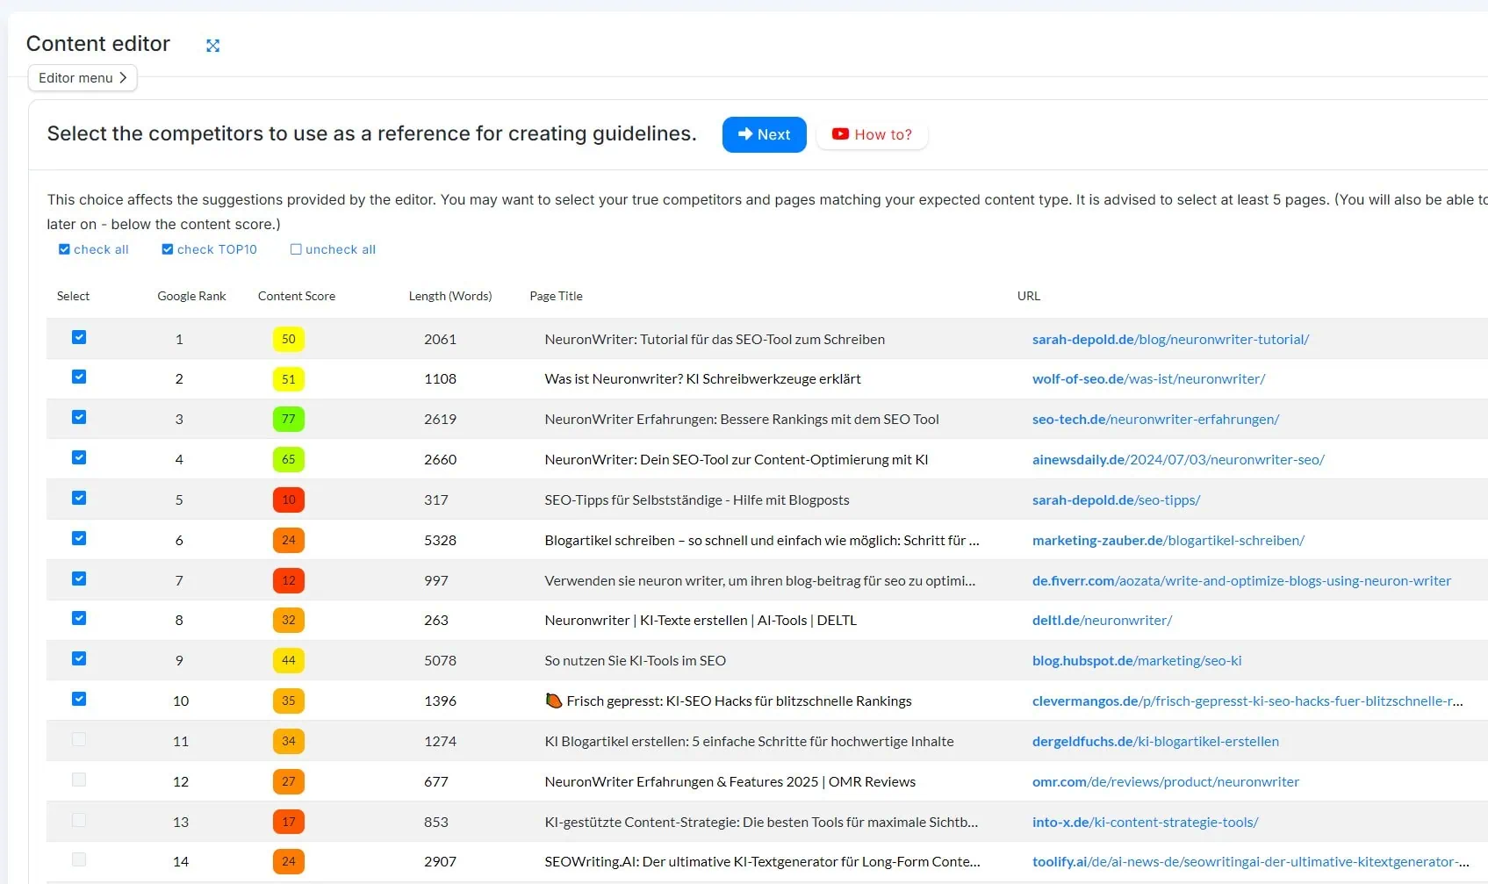Open sarah-depold.de seo-tipps link
1488x884 pixels.
1116,500
